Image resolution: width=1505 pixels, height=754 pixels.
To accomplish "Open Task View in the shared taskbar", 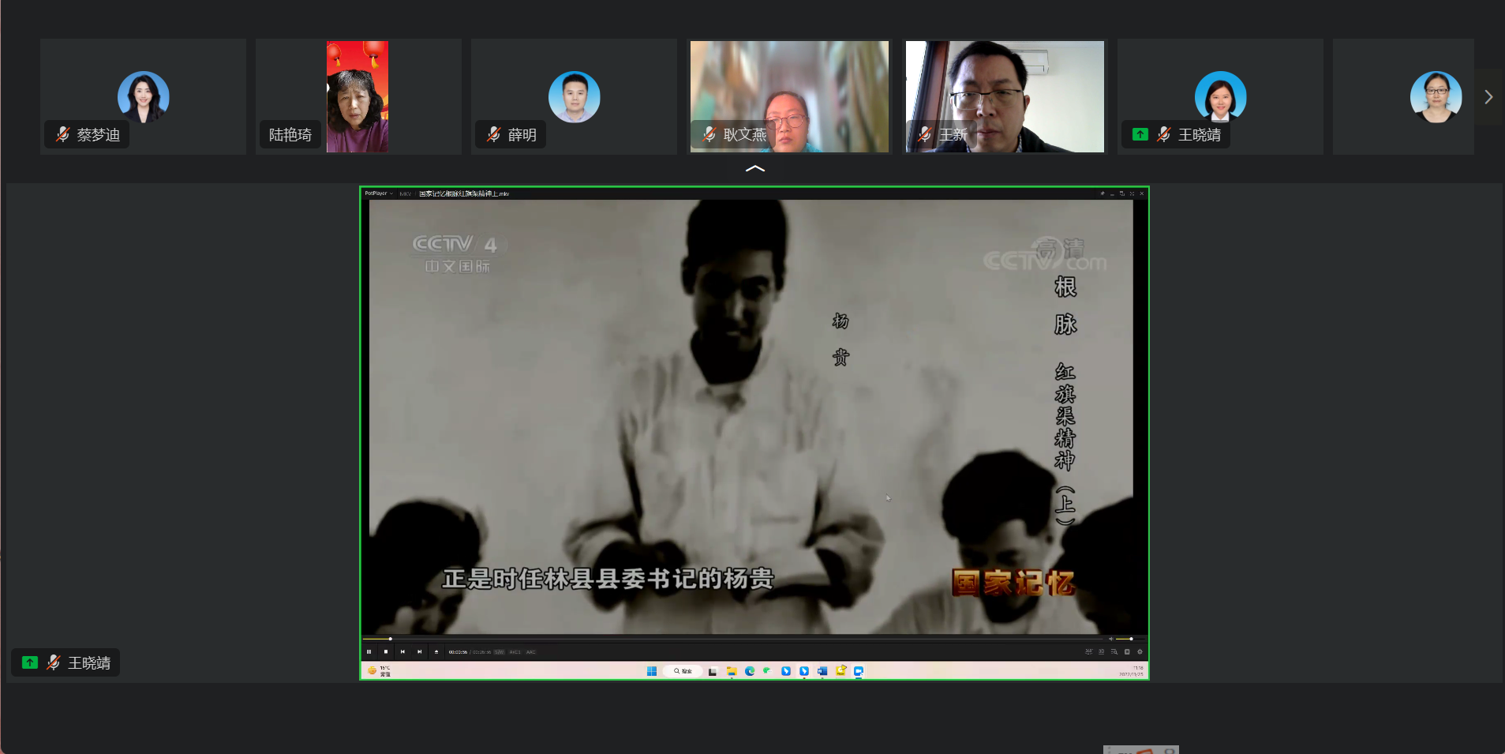I will 713,671.
